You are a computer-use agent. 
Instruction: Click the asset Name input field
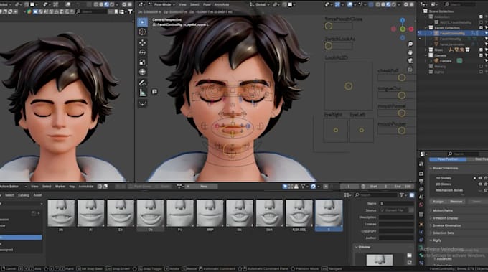[396, 203]
